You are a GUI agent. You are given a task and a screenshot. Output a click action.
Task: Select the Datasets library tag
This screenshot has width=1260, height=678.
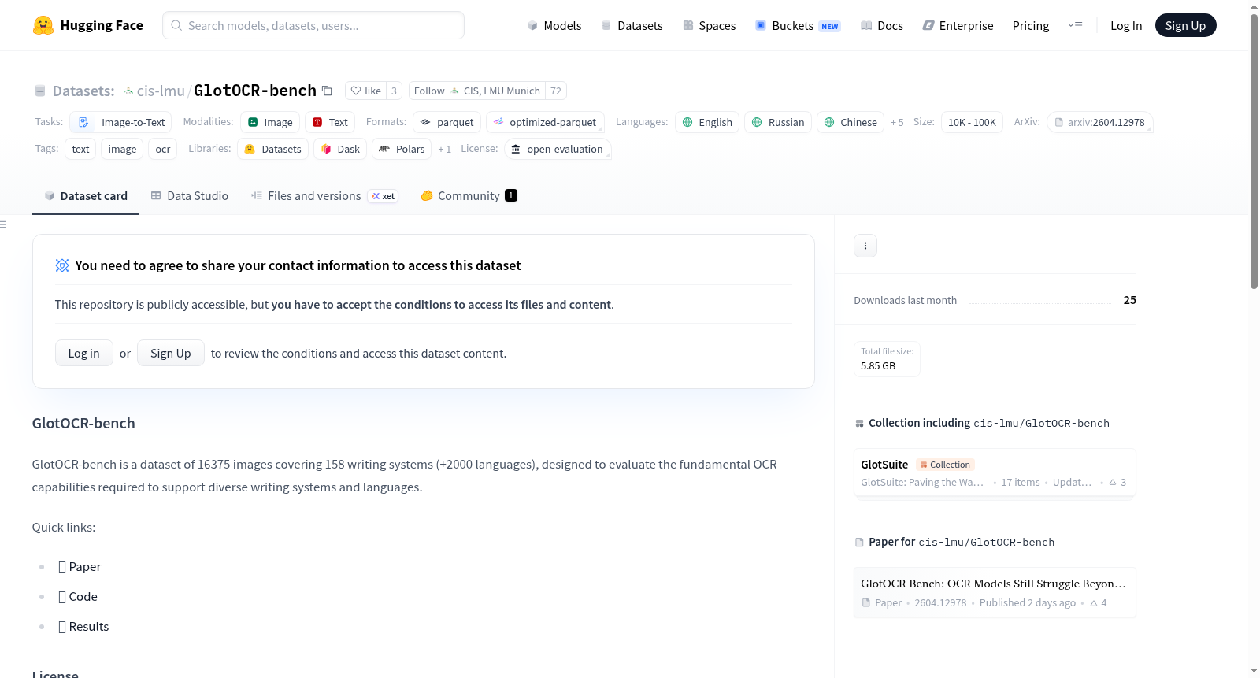click(x=273, y=149)
